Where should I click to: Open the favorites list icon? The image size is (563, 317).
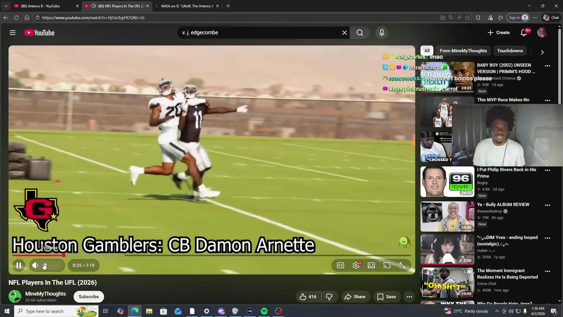[501, 18]
